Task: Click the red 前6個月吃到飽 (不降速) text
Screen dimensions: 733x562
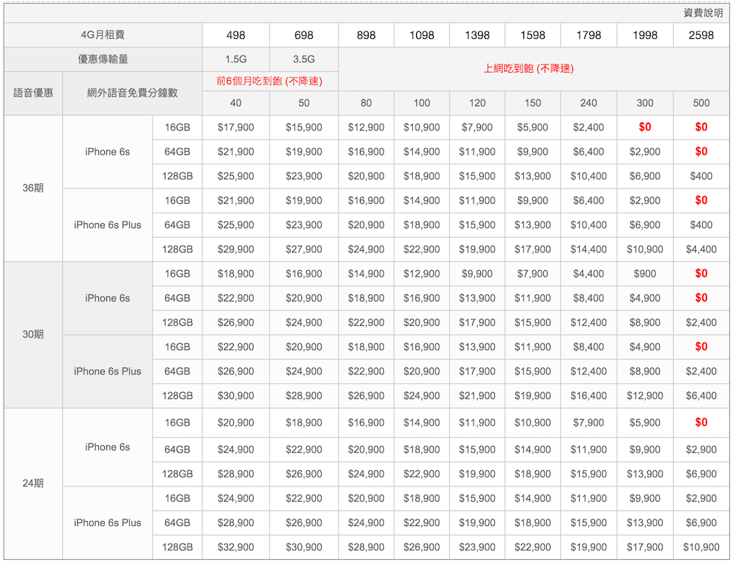Action: click(x=269, y=81)
